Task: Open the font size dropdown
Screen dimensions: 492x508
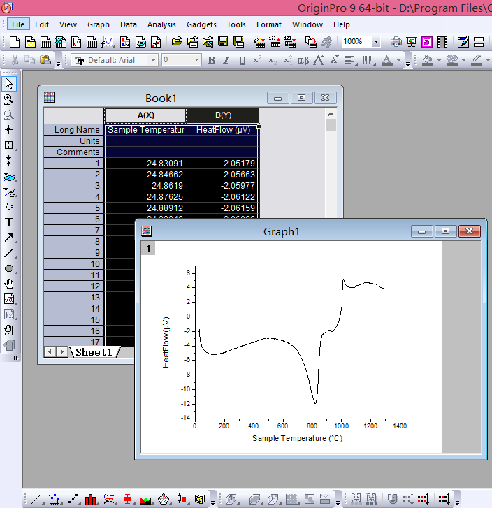Action: pyautogui.click(x=196, y=60)
